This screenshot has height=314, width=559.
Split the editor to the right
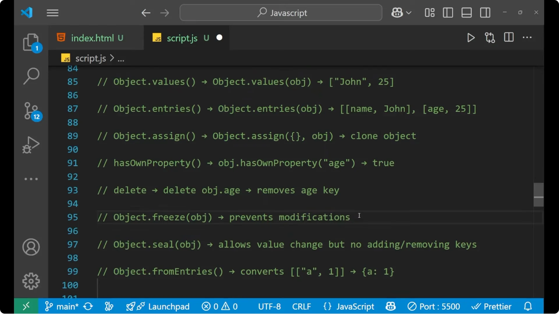pyautogui.click(x=508, y=38)
